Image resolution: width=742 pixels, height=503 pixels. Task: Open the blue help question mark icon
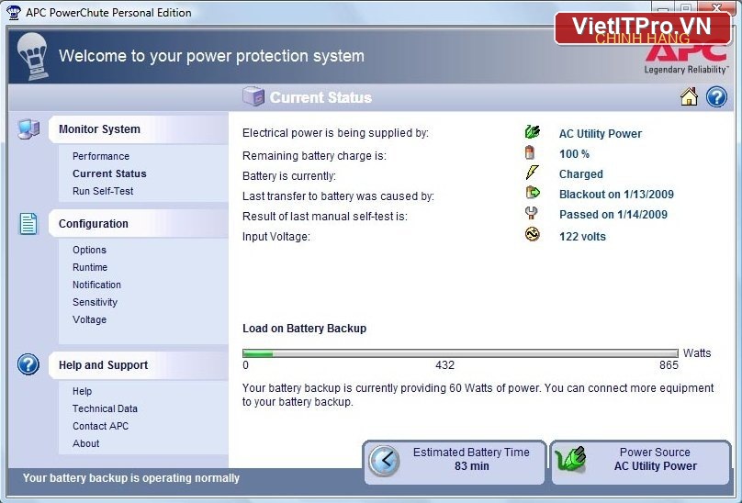716,96
